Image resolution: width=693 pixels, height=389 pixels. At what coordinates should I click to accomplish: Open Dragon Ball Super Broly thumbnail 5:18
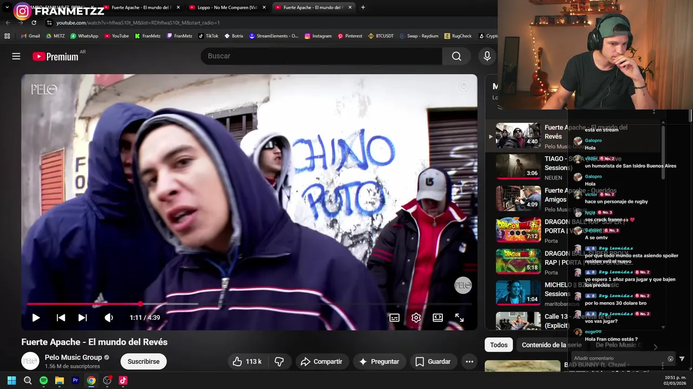518,261
